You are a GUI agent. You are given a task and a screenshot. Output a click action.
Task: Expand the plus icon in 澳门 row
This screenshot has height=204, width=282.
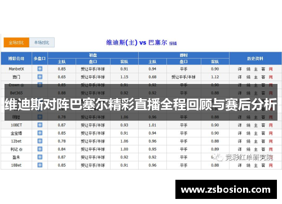(40, 77)
